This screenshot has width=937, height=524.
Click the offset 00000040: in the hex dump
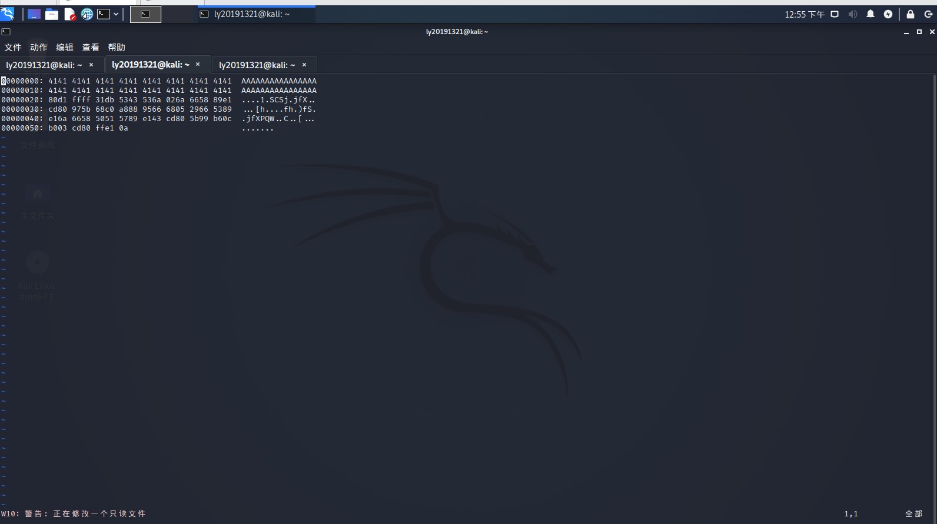click(22, 119)
